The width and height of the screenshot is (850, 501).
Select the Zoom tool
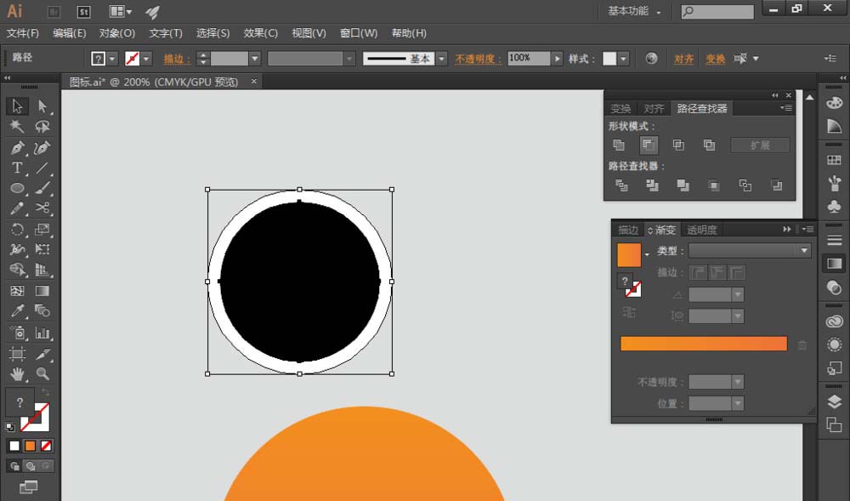point(42,373)
